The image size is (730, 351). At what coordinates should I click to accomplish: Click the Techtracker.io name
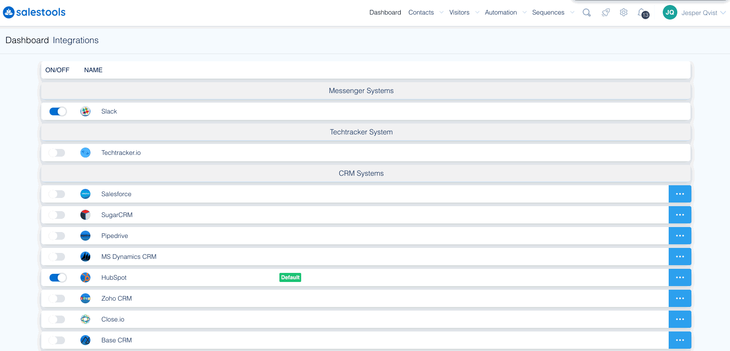[x=121, y=153]
